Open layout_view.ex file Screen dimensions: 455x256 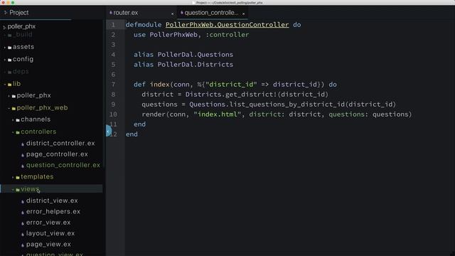50,233
